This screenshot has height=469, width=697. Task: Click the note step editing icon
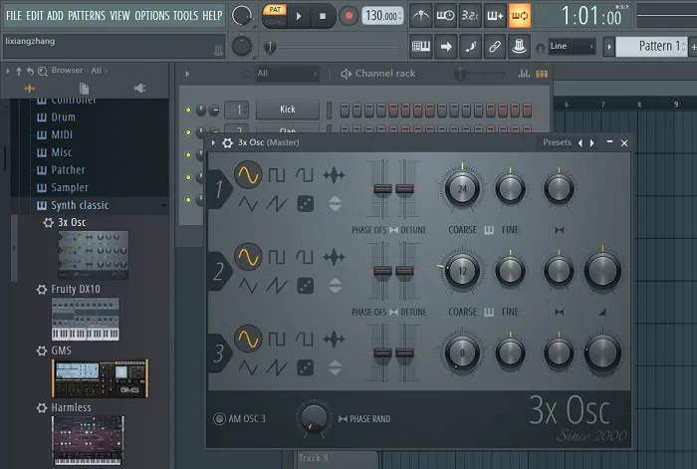[470, 46]
